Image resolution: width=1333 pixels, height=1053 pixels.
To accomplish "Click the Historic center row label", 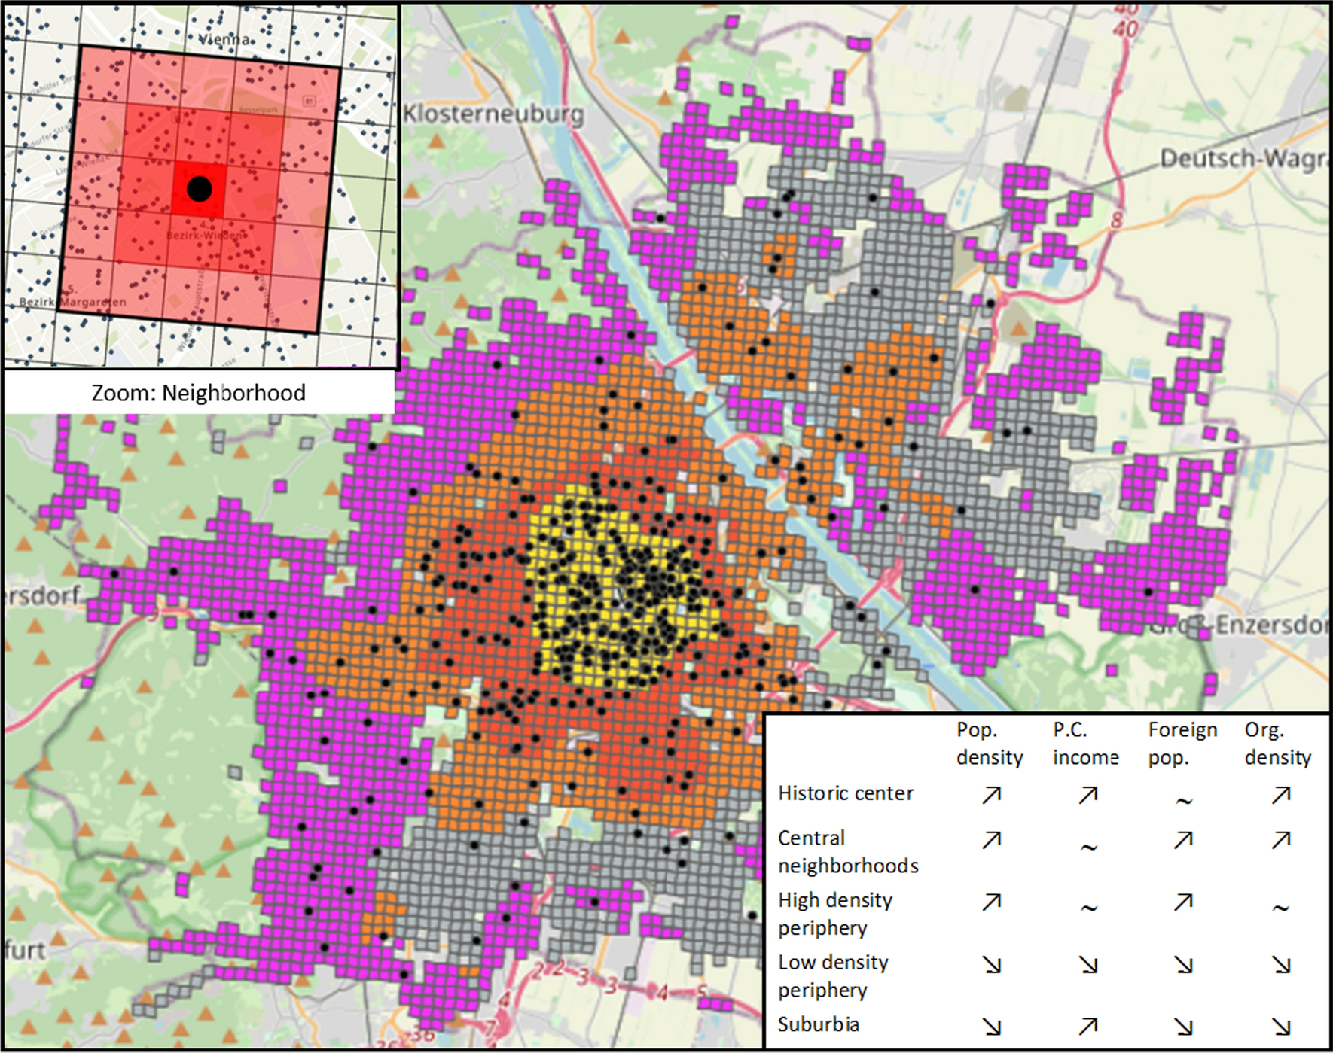I will coord(845,793).
